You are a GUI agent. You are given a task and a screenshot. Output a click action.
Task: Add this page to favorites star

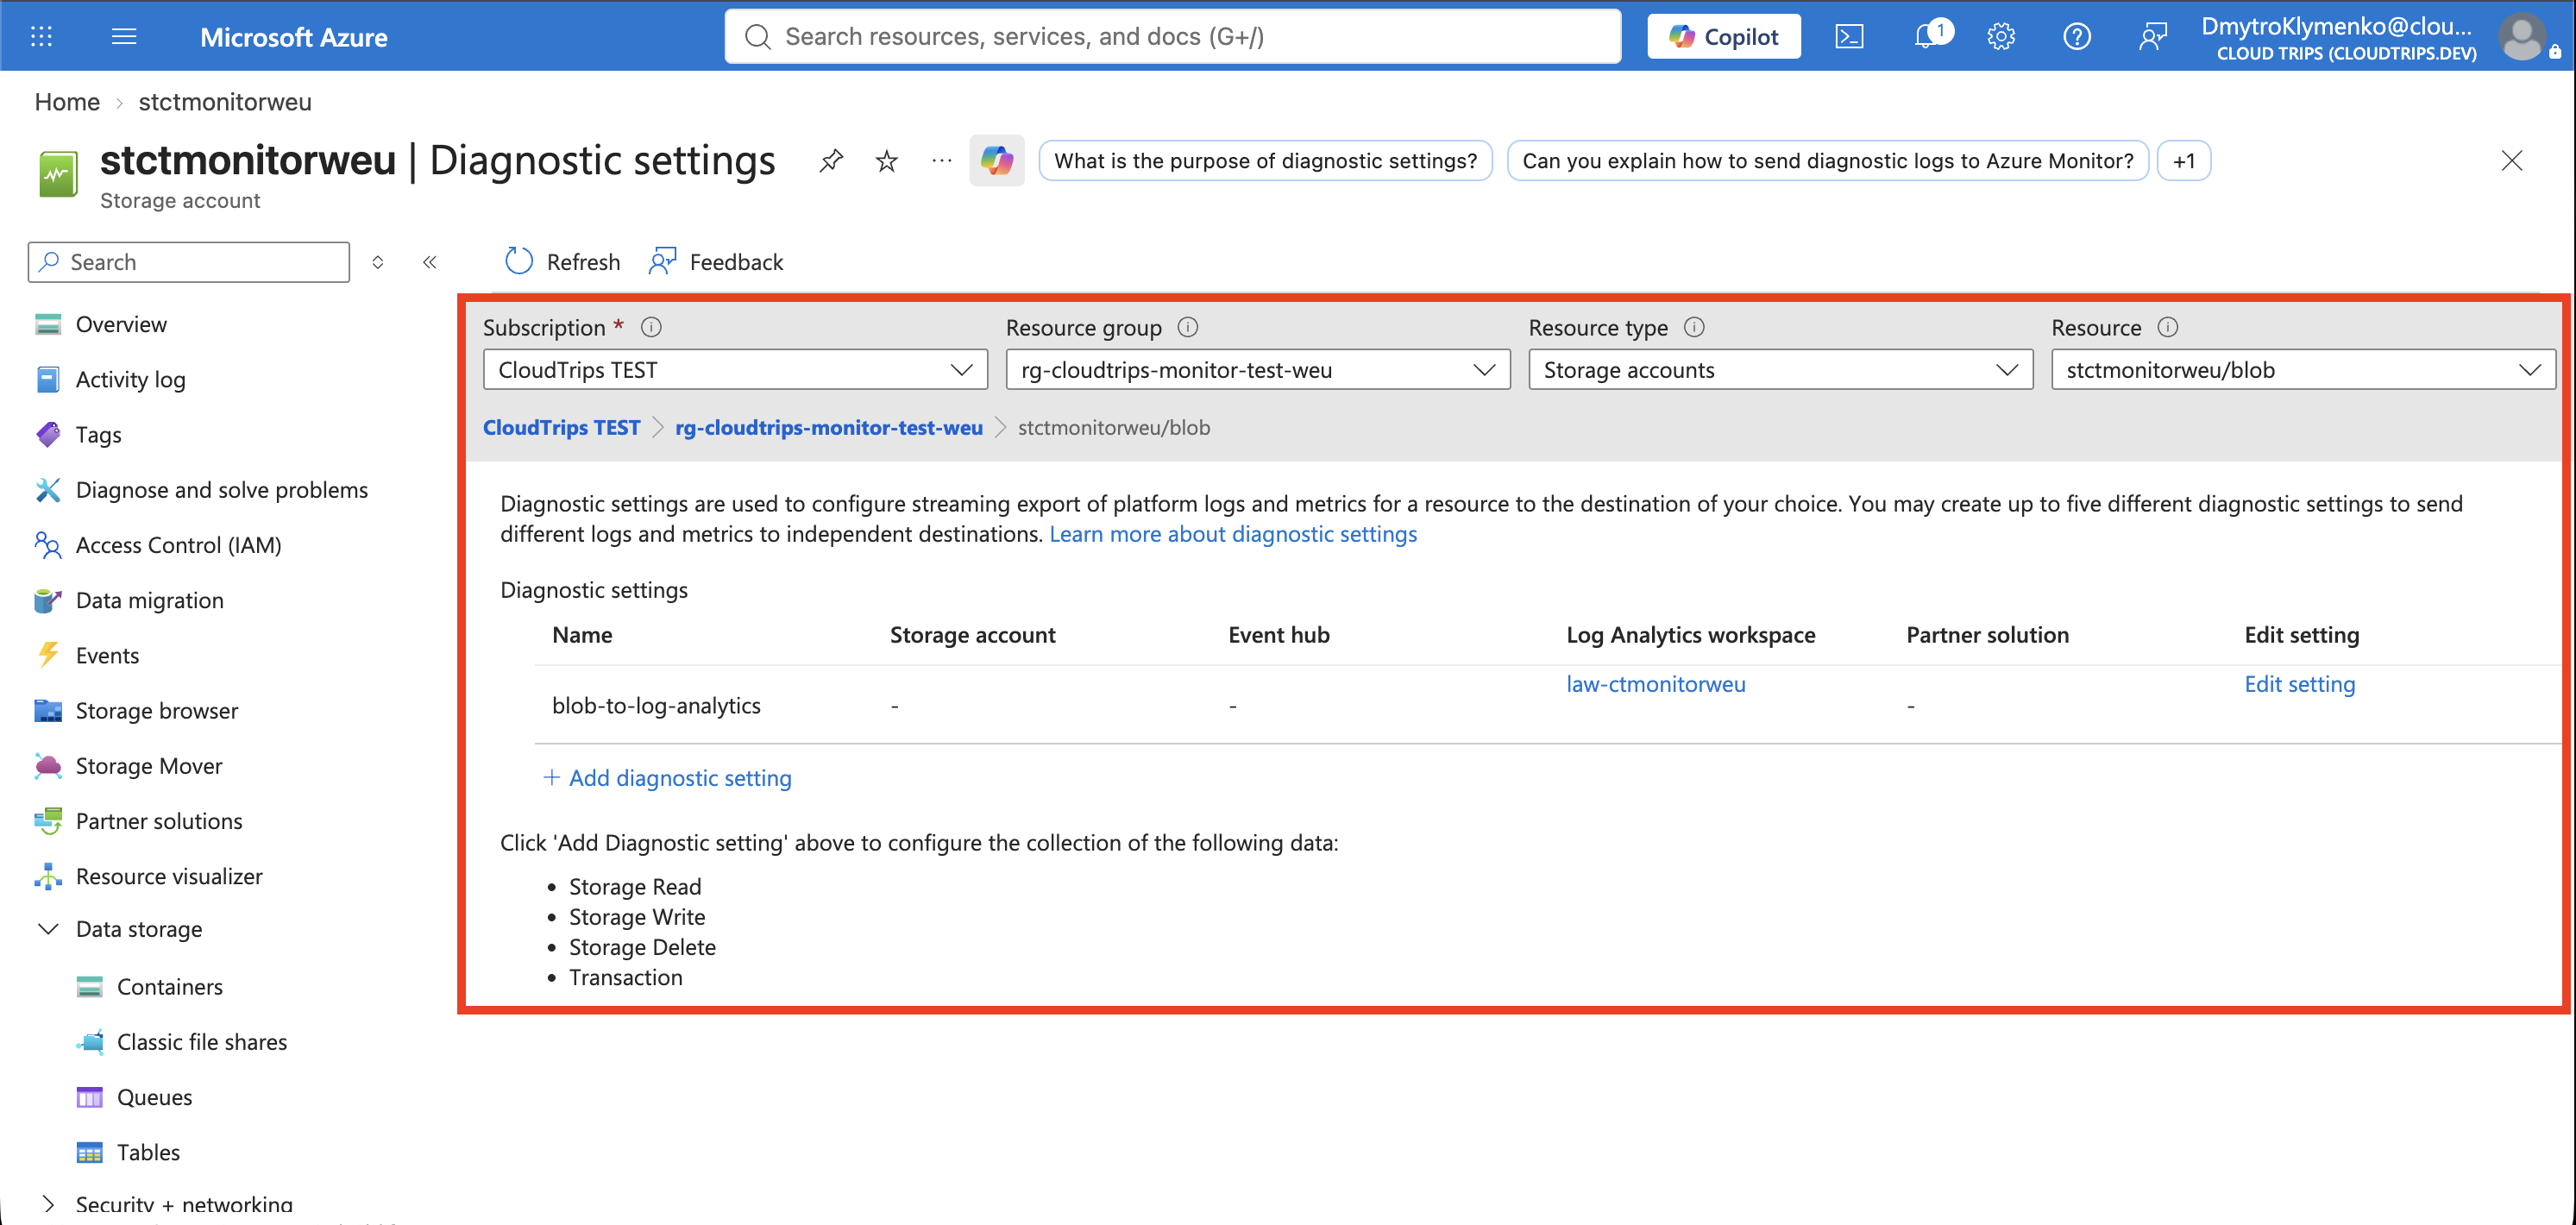tap(886, 160)
